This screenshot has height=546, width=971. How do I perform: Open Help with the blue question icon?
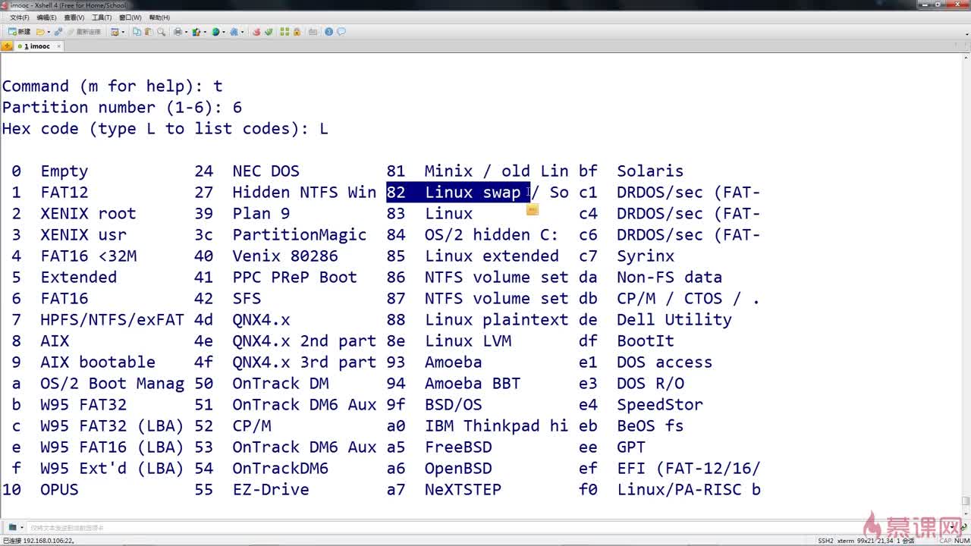[x=329, y=32]
